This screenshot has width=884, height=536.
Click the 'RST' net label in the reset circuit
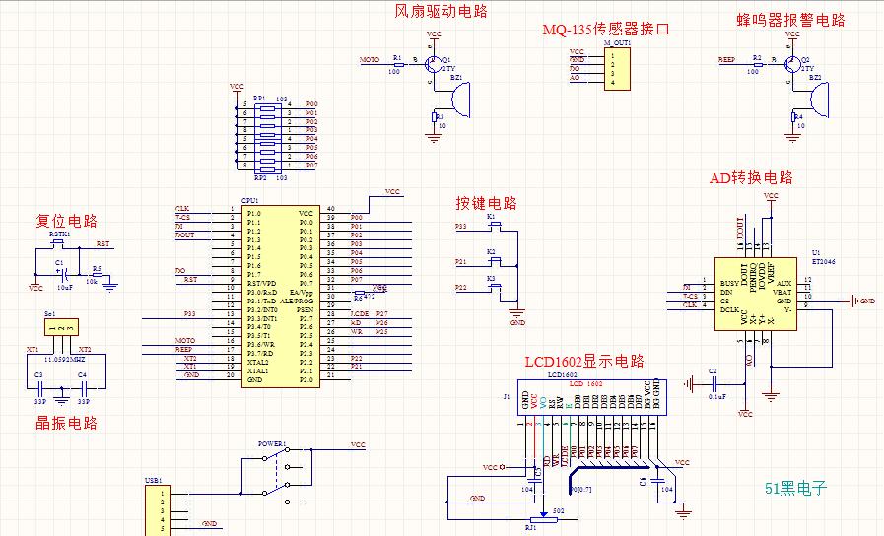[102, 244]
